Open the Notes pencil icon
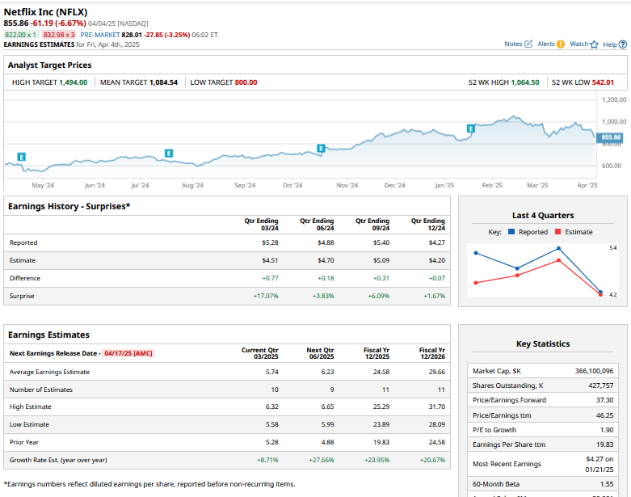 coord(529,44)
